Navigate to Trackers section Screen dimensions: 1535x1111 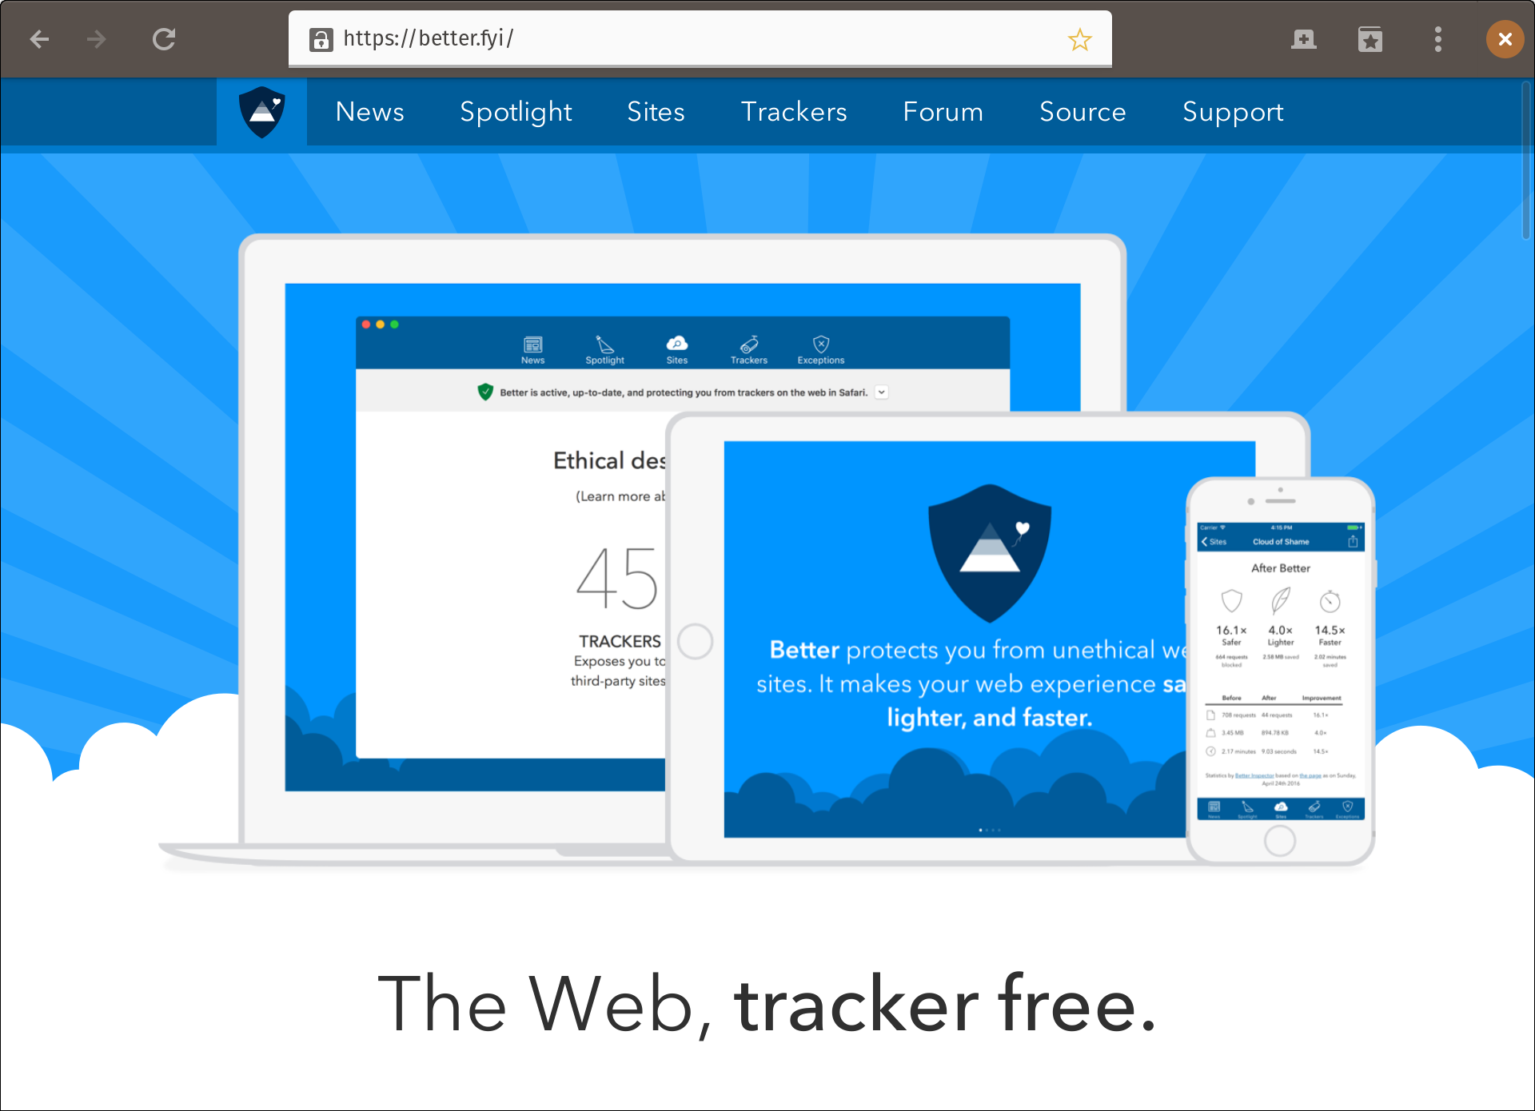(x=792, y=110)
